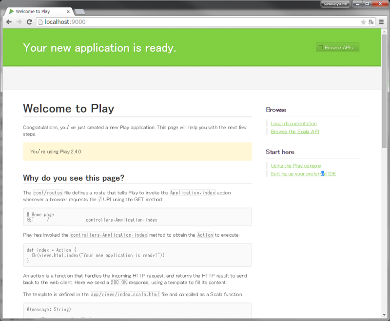Click the scrollbar down arrow

click(384, 315)
